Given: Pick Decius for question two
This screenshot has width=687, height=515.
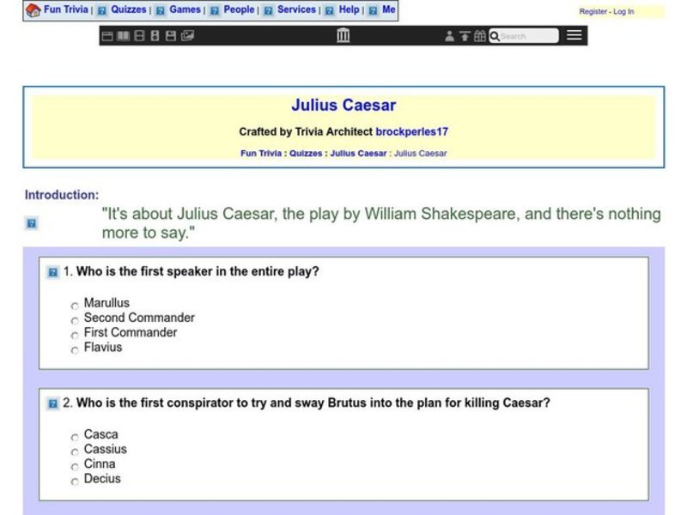Looking at the screenshot, I should (75, 482).
